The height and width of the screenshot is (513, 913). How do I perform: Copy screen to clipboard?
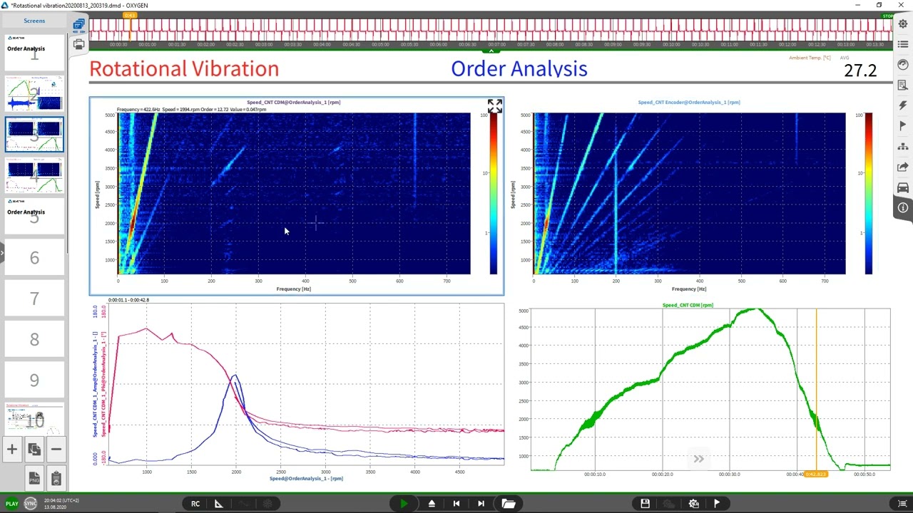(x=56, y=478)
